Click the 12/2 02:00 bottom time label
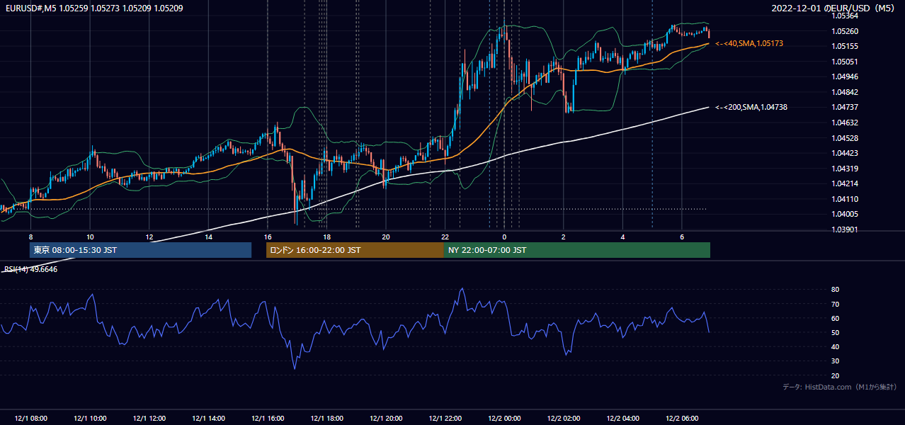The width and height of the screenshot is (905, 425). pos(564,419)
